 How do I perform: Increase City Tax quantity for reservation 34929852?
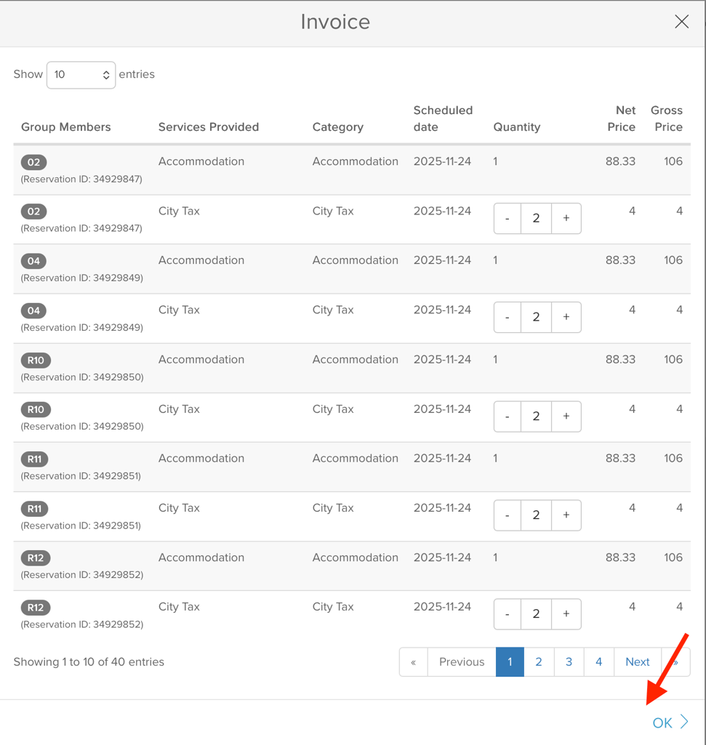coord(566,614)
